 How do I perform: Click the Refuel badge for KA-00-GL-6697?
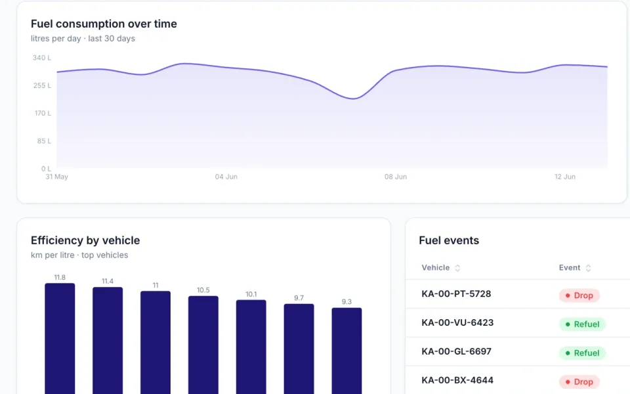(582, 353)
